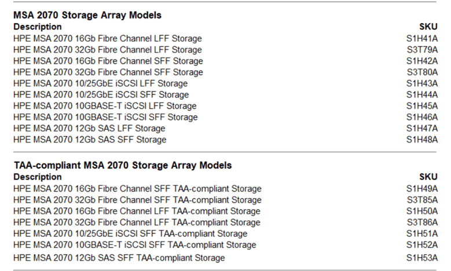Select SKU S1H41A
This screenshot has height=271, width=451.
click(x=422, y=38)
